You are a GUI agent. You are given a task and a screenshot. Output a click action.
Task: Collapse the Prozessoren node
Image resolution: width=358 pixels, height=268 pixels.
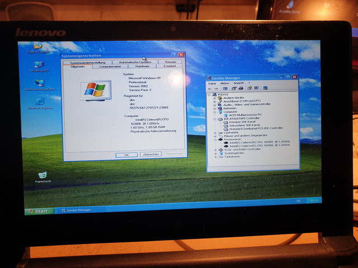(215, 140)
